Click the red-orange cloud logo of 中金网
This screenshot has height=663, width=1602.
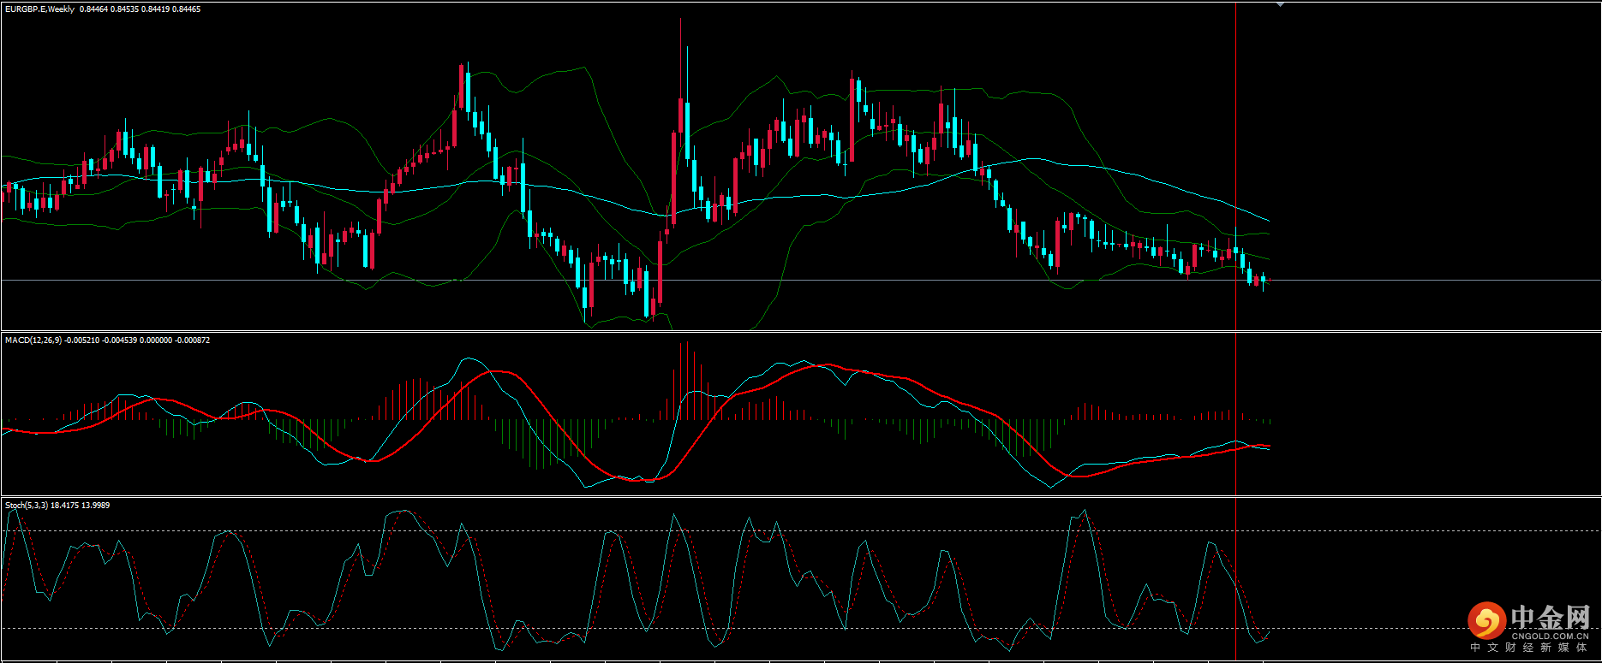1486,620
